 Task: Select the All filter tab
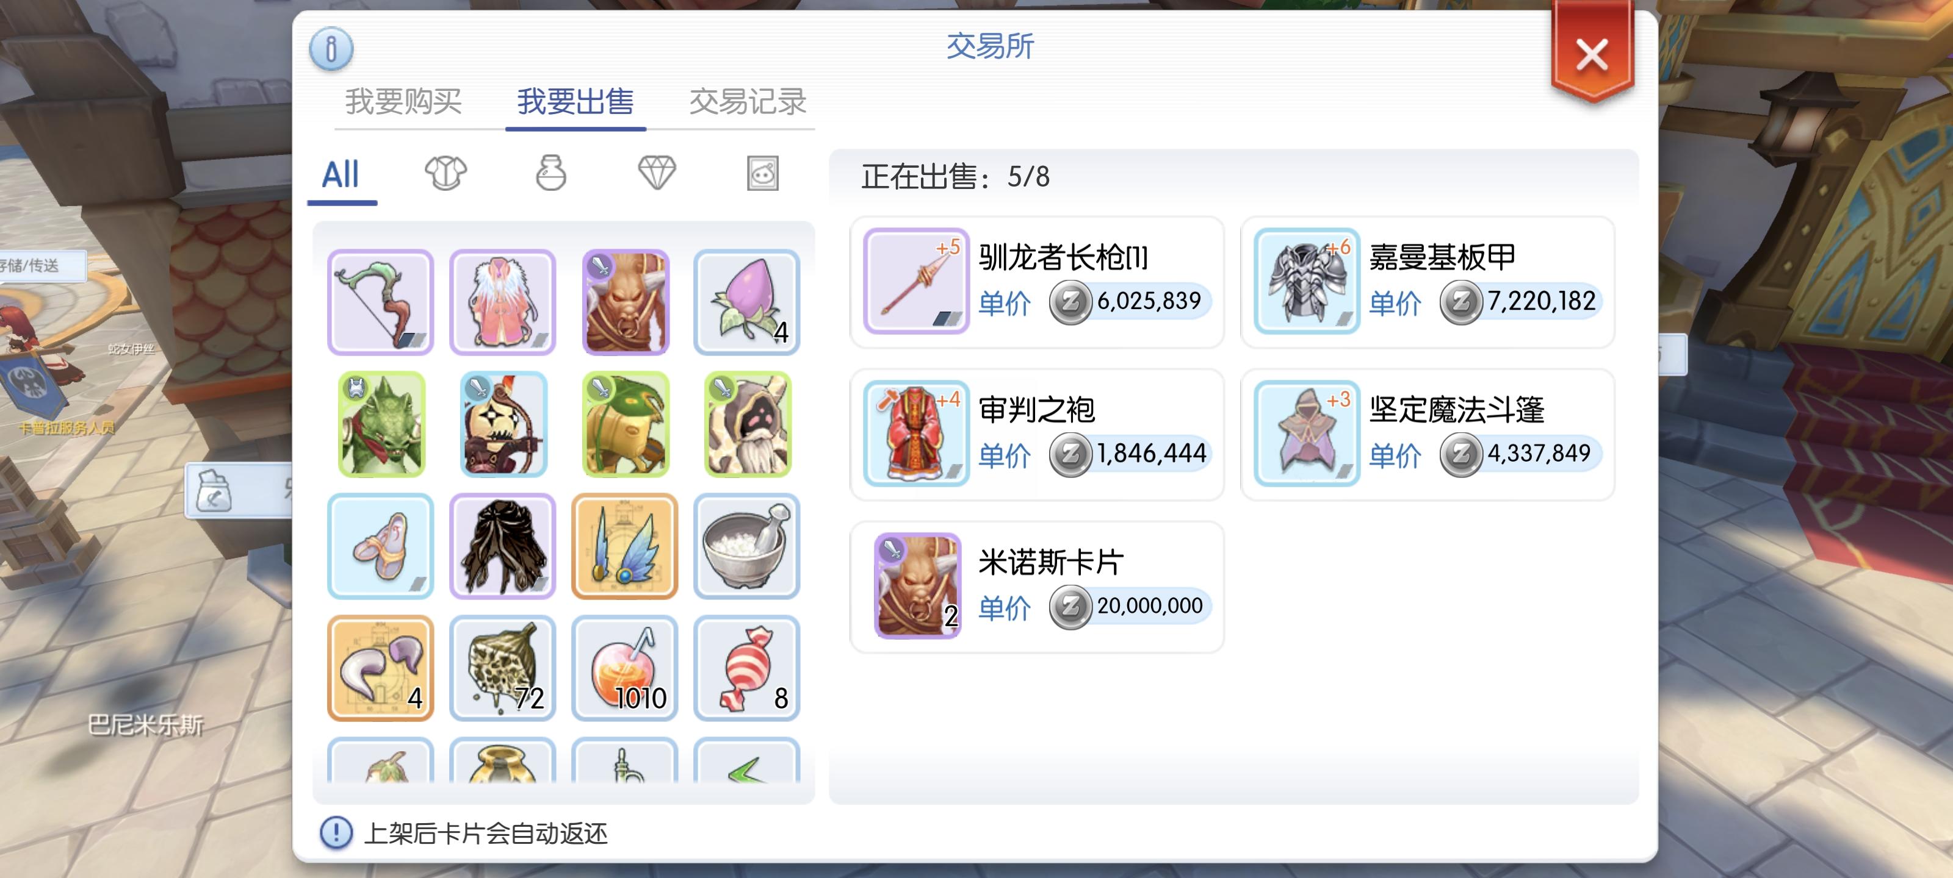click(x=341, y=175)
